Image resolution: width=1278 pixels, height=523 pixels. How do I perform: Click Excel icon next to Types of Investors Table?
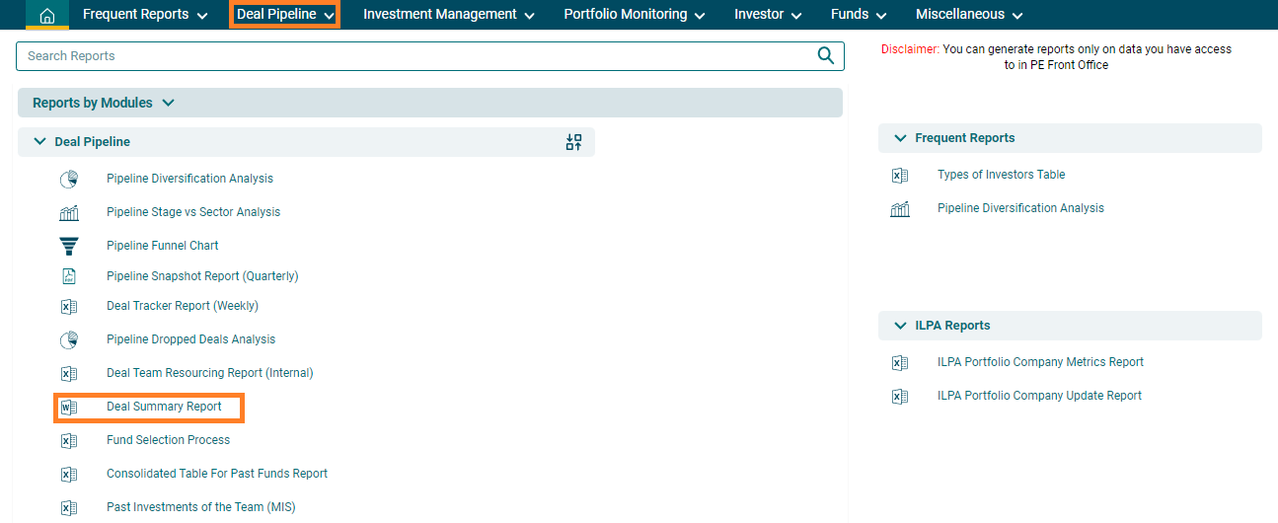(x=899, y=176)
